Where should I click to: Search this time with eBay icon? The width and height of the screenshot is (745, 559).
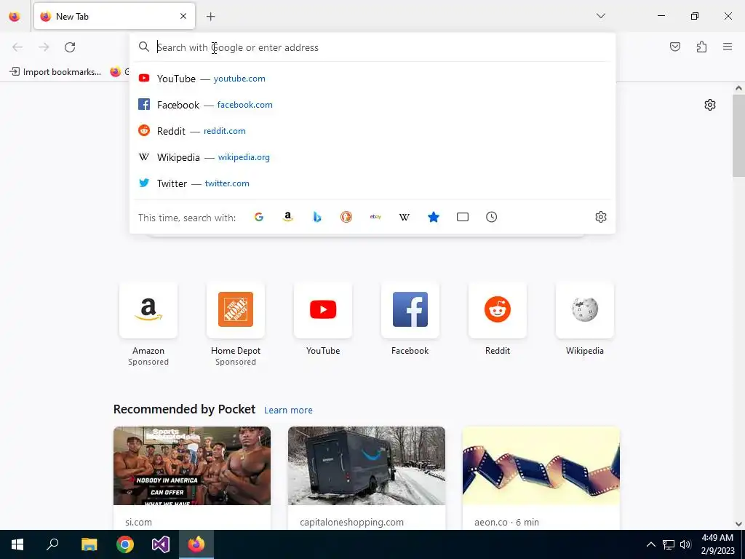(x=375, y=217)
